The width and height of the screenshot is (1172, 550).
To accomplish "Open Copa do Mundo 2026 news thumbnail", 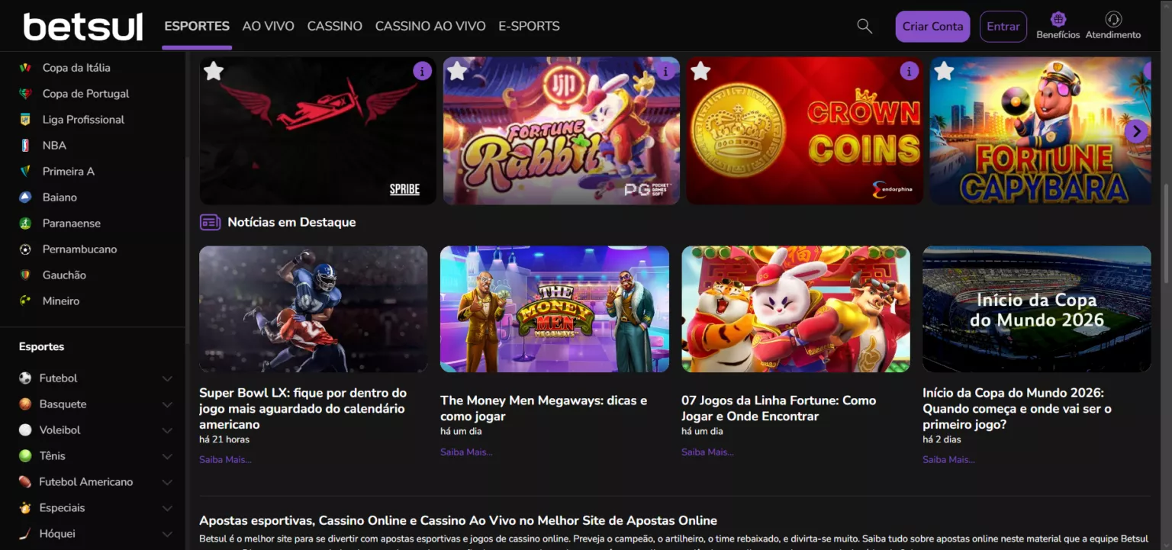I will pos(1036,309).
